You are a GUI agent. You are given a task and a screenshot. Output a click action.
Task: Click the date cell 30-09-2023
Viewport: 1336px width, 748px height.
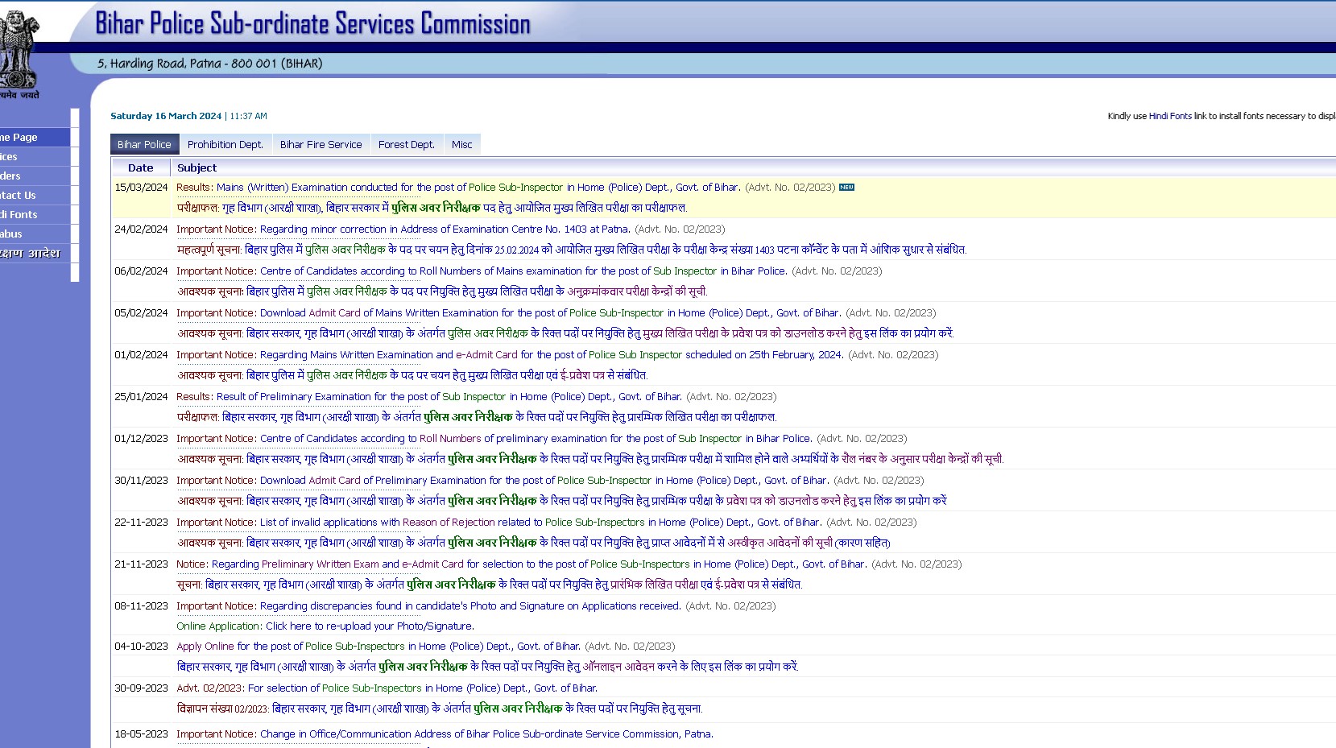pyautogui.click(x=141, y=688)
